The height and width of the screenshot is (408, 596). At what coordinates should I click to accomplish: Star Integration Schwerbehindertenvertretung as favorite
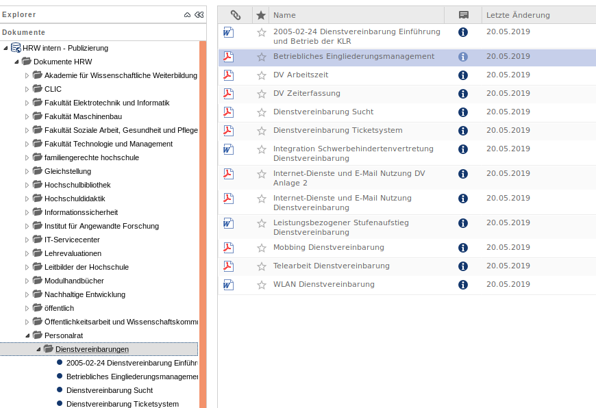[262, 149]
